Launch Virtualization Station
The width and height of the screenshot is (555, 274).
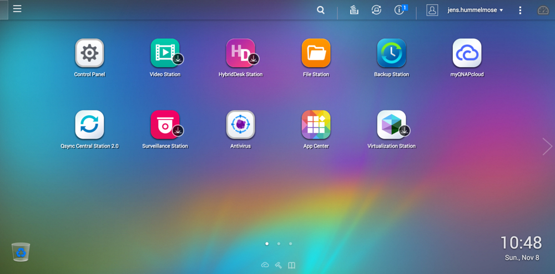click(x=391, y=125)
